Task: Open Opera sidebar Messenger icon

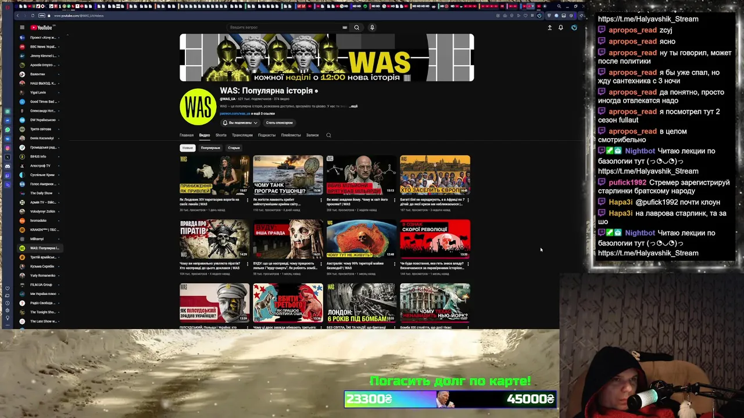Action: 8,120
